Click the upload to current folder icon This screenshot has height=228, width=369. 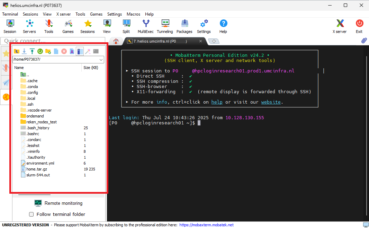click(32, 51)
